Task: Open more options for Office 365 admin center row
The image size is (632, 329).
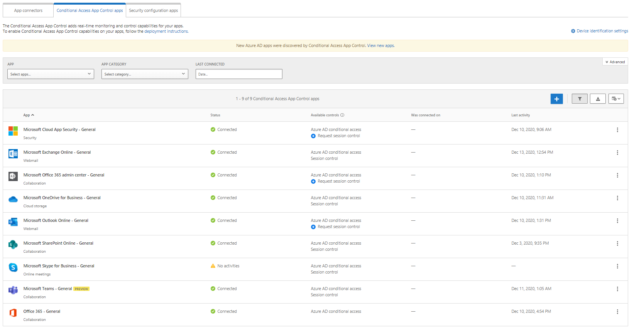Action: [x=617, y=175]
